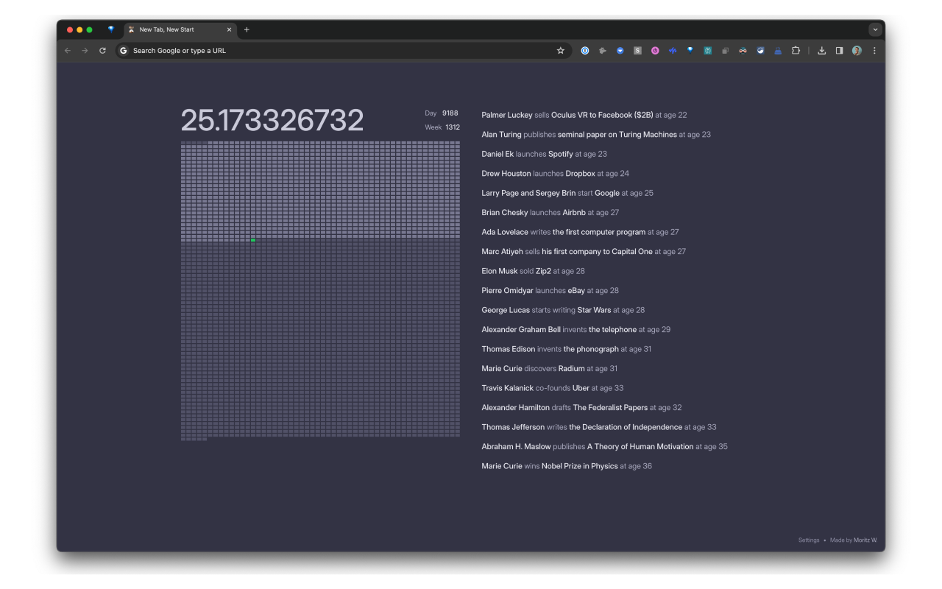Click the blue circle down-arrow extension icon
The height and width of the screenshot is (589, 942).
pos(620,51)
